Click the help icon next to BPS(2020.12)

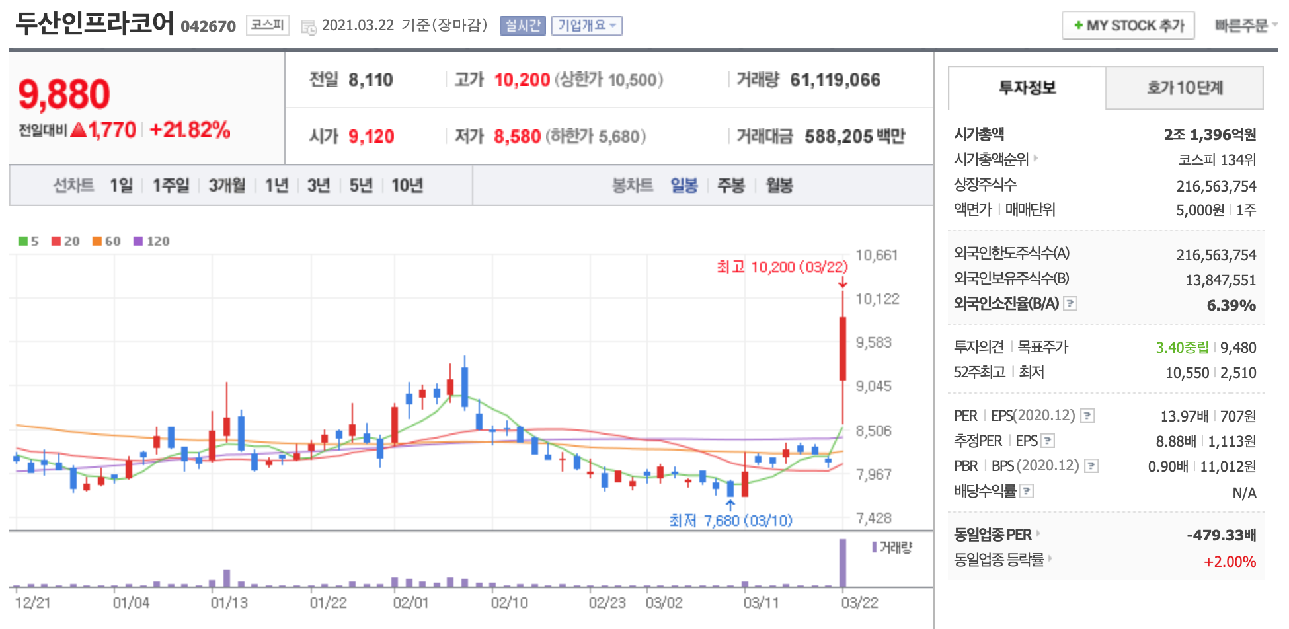point(1091,466)
